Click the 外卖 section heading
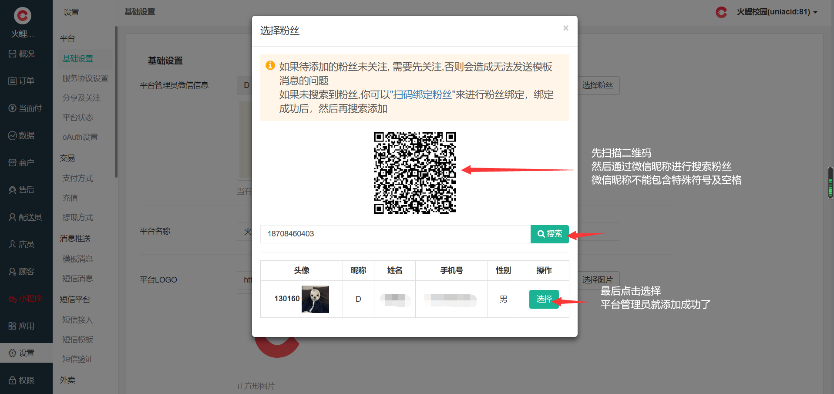834x394 pixels. click(x=67, y=380)
